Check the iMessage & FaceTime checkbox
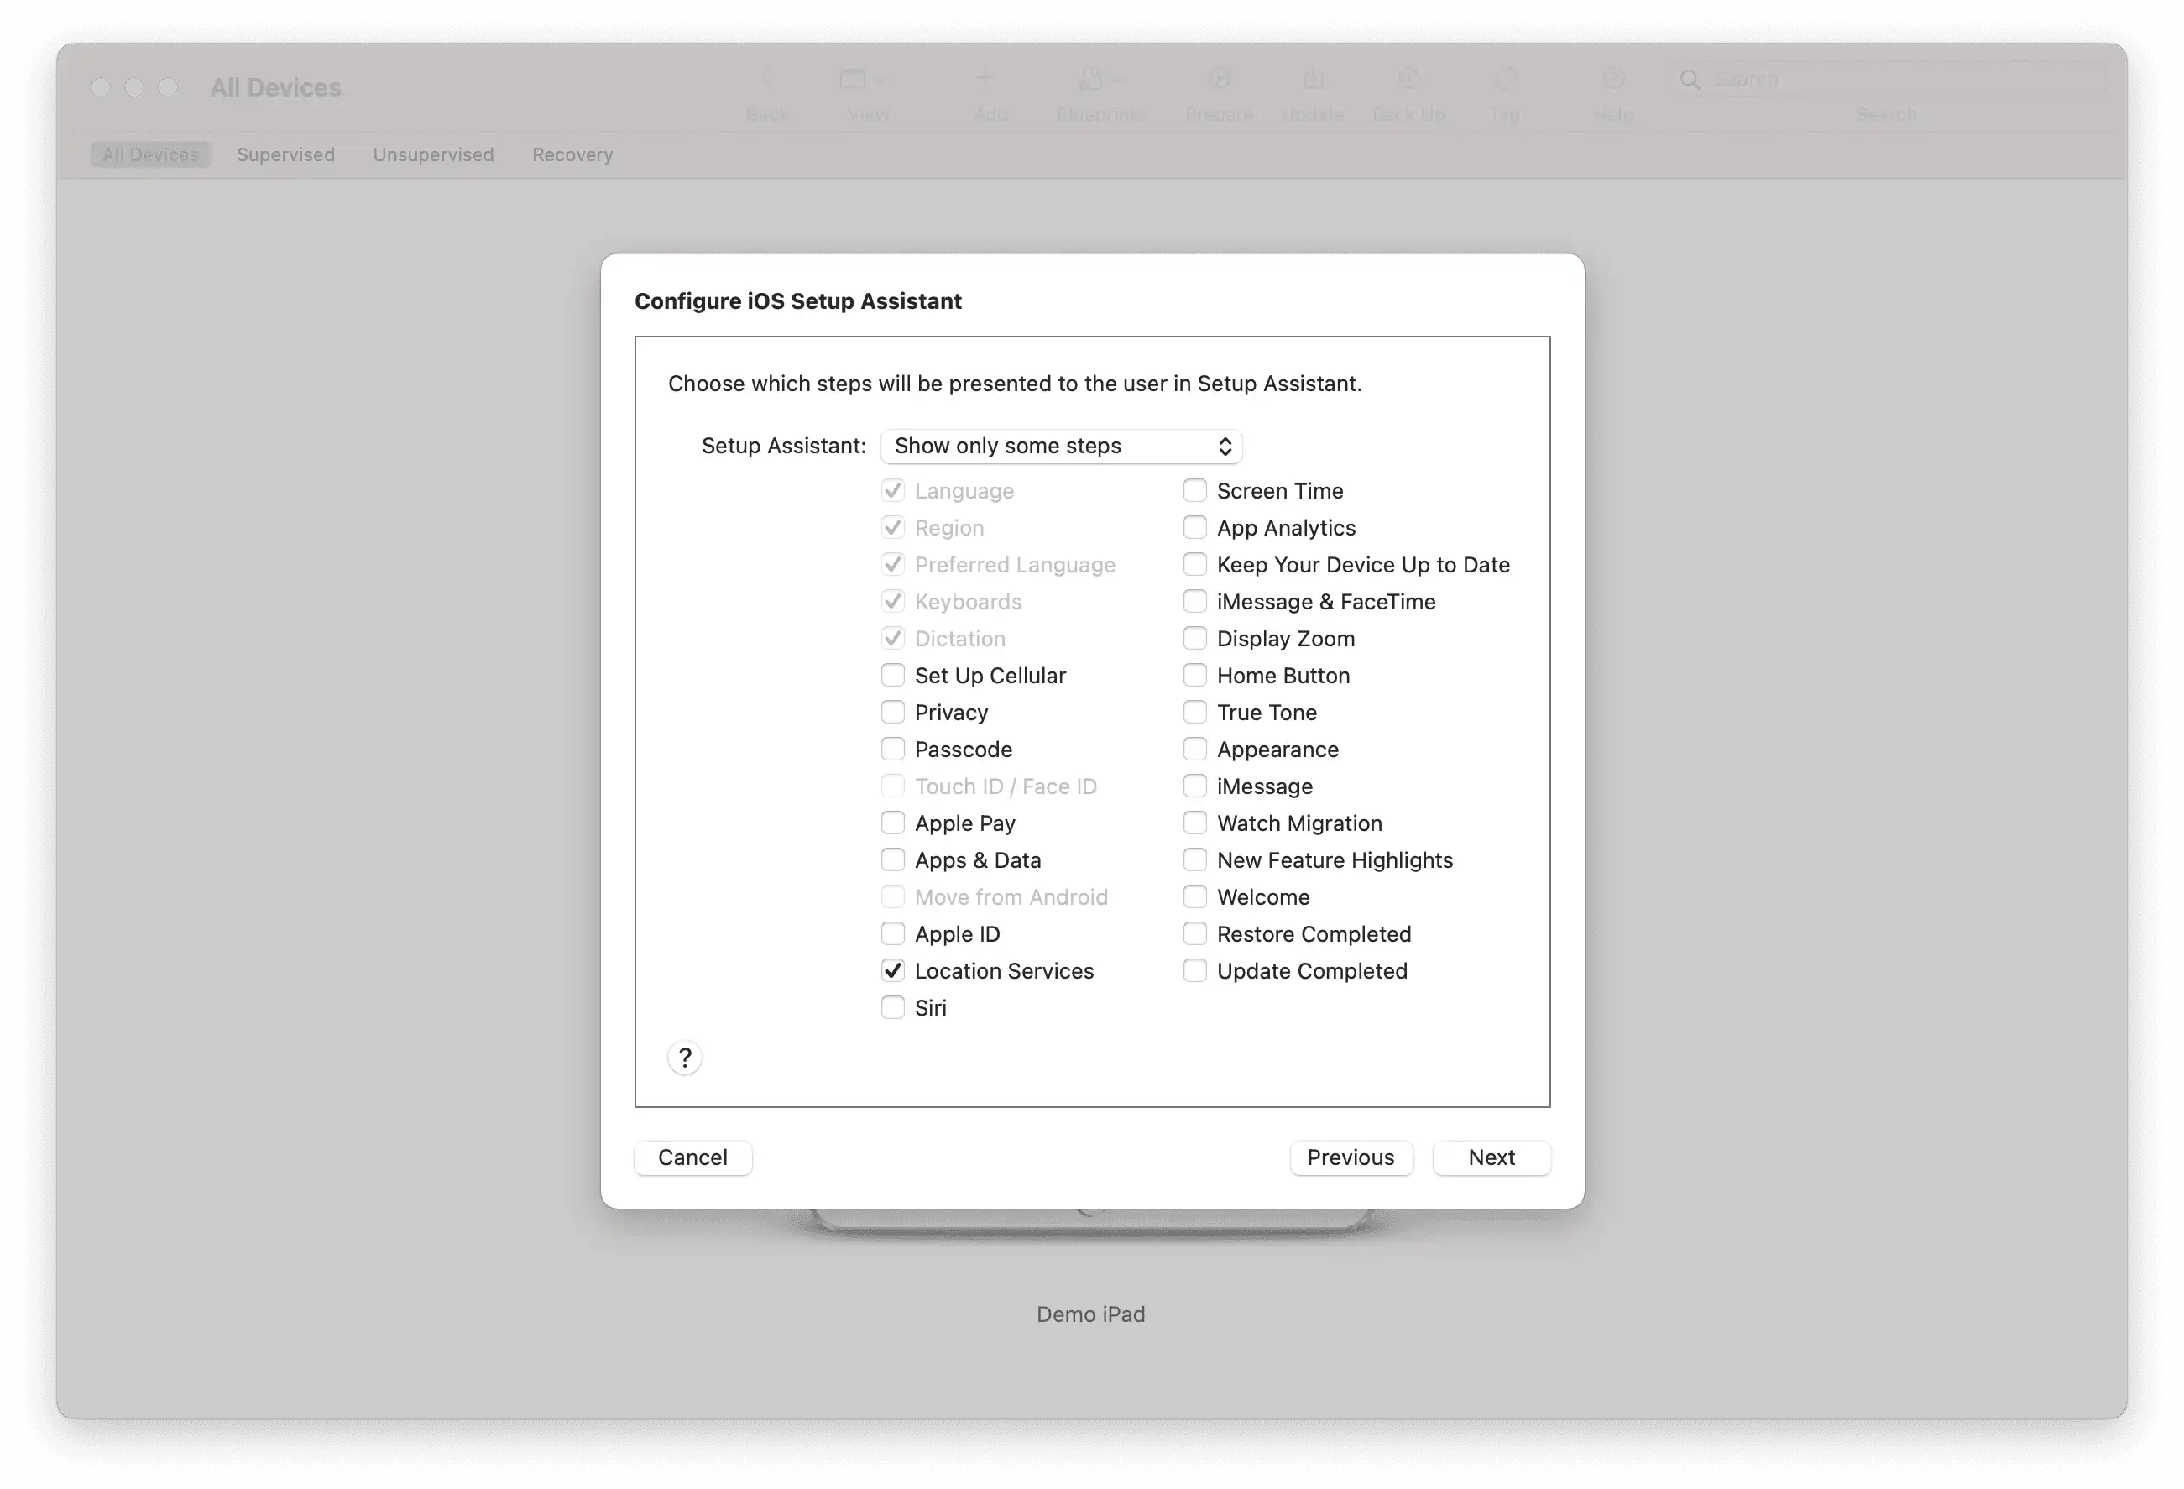The height and width of the screenshot is (1489, 2184). pos(1194,602)
